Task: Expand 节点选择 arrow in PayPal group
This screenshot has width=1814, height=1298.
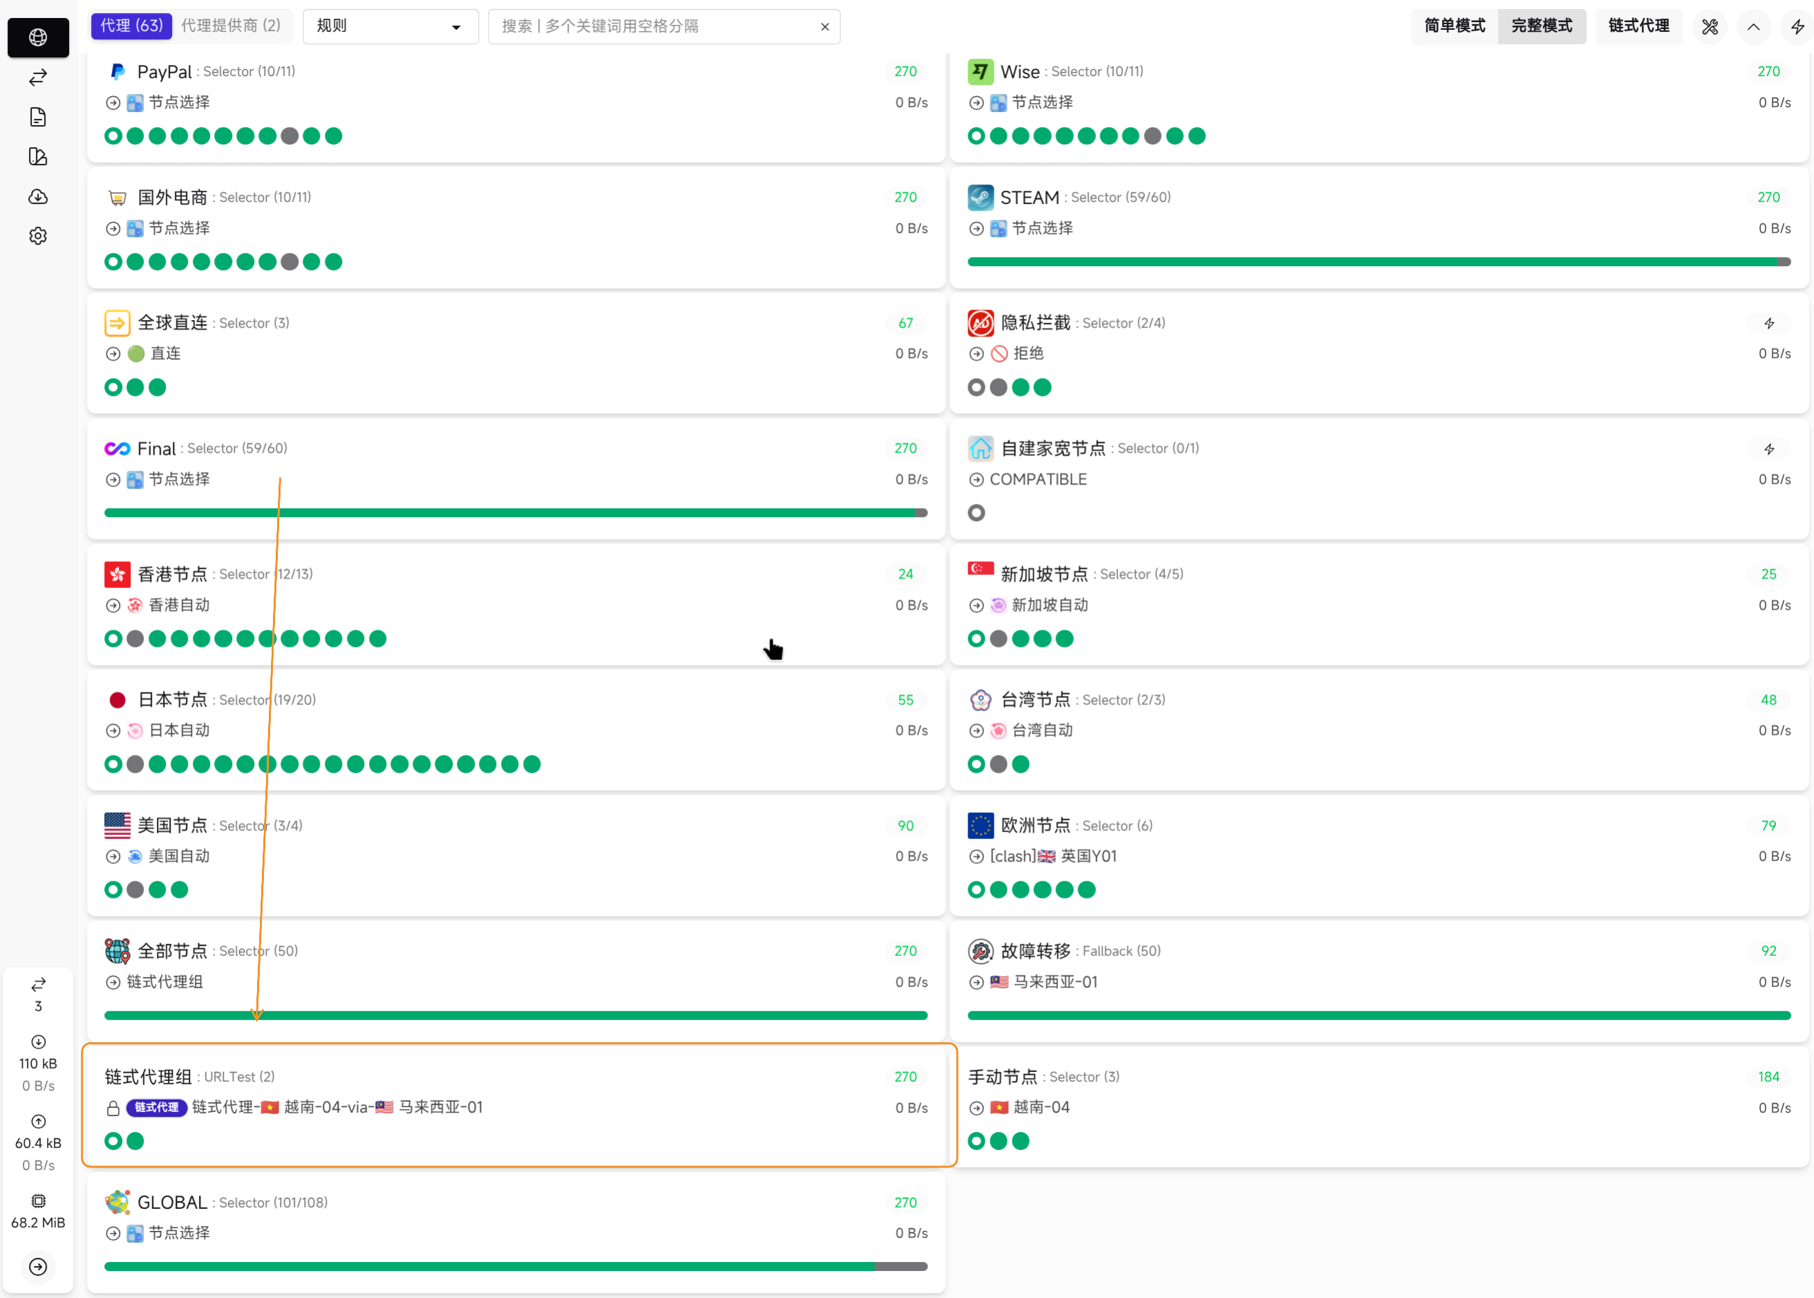Action: coord(113,102)
